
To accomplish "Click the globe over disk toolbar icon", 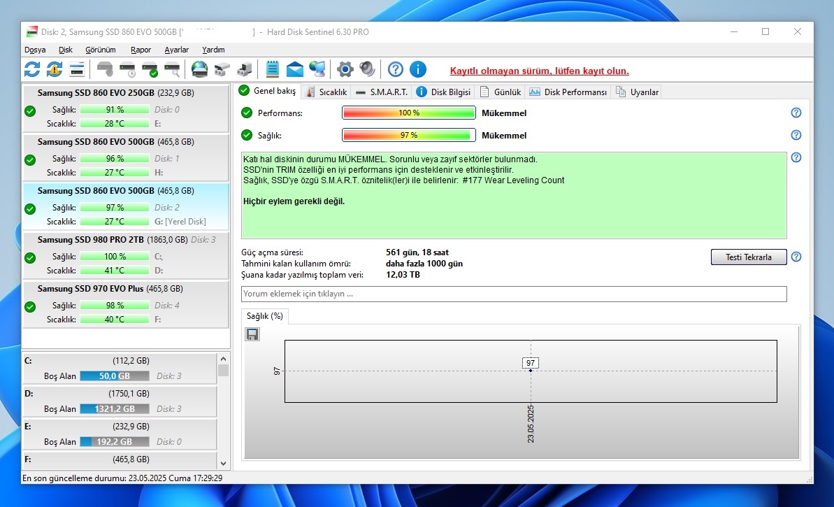I will point(199,69).
